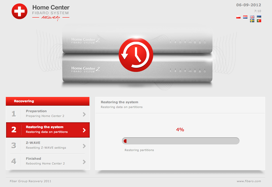Click the step number 1
Screen dimensions: 272x187
click(14, 114)
